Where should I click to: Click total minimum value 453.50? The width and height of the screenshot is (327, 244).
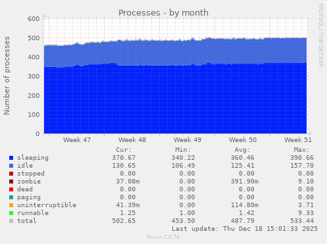[x=183, y=221]
